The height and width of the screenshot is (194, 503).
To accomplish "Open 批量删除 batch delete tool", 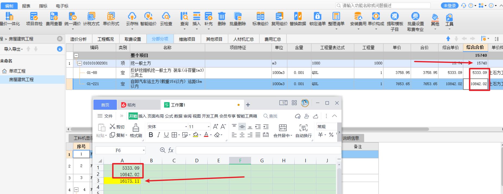I will (x=238, y=19).
